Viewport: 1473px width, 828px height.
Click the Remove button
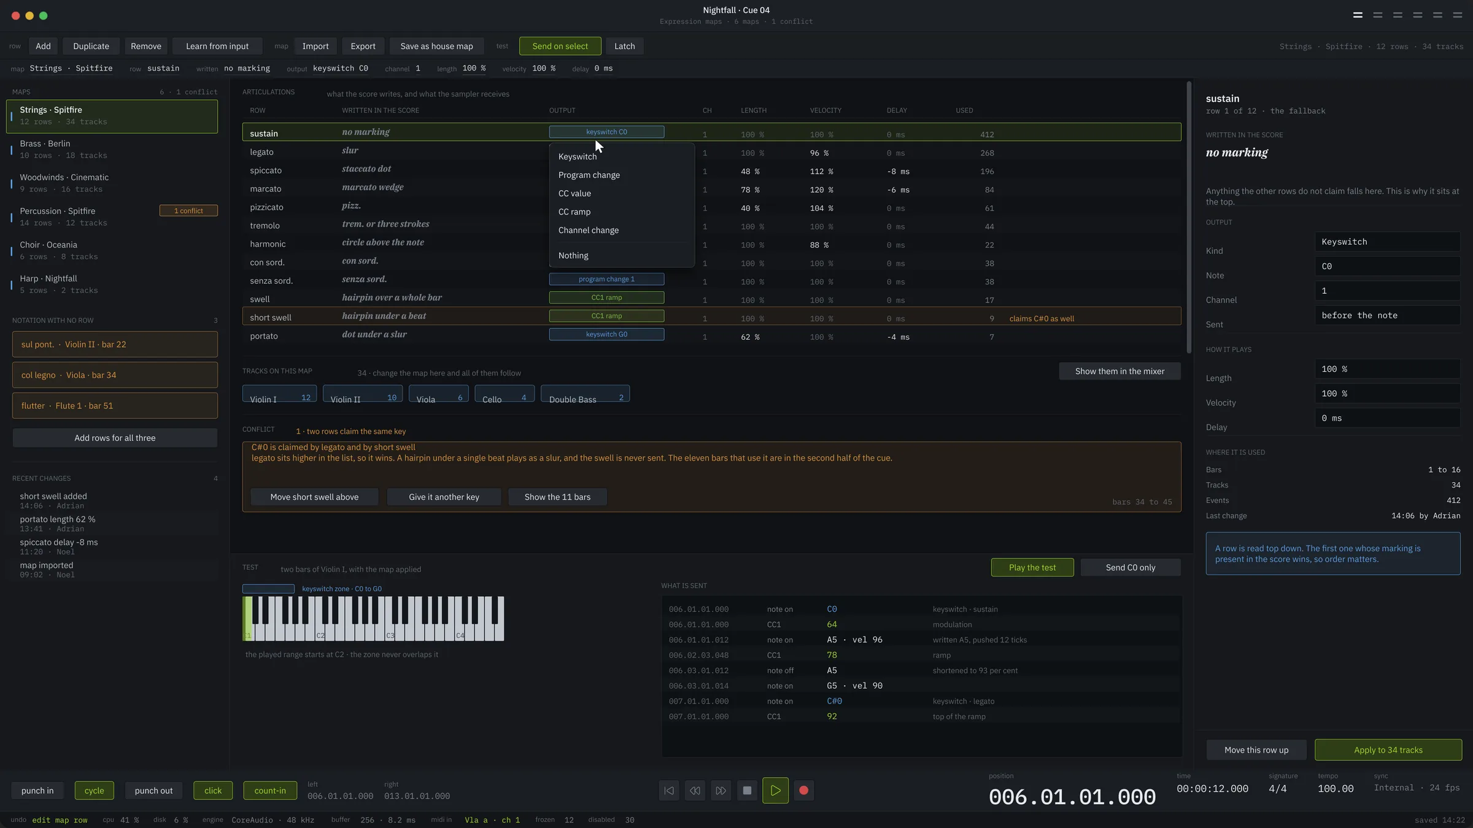tap(146, 46)
